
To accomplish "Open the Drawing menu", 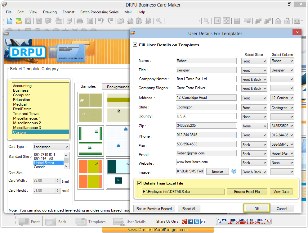I will point(50,12).
